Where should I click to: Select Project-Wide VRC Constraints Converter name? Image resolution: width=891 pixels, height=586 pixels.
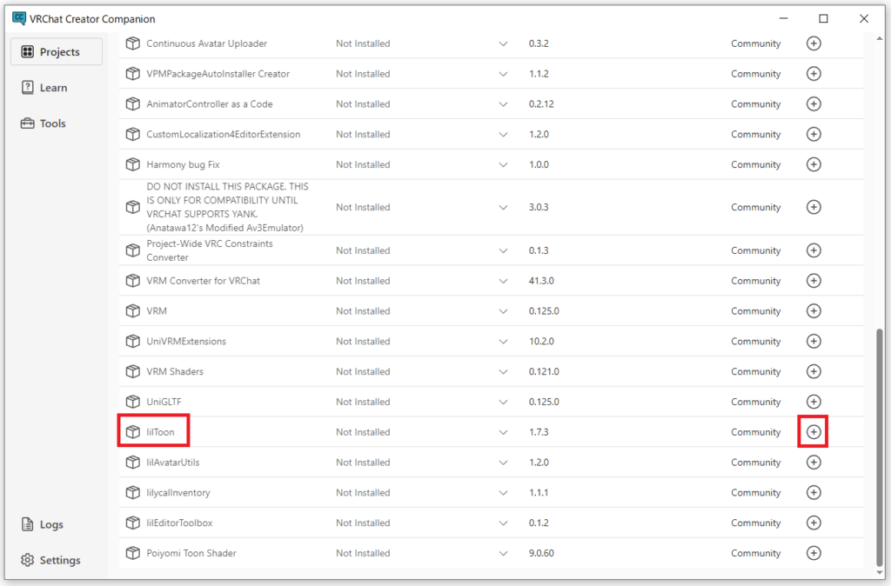[209, 250]
